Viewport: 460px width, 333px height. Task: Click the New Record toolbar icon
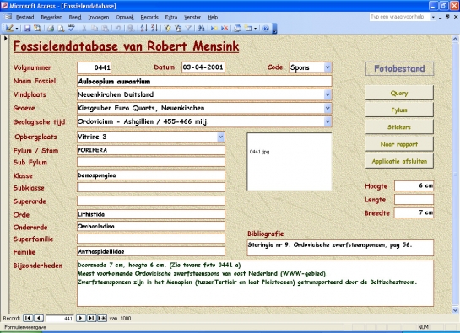tap(214, 28)
